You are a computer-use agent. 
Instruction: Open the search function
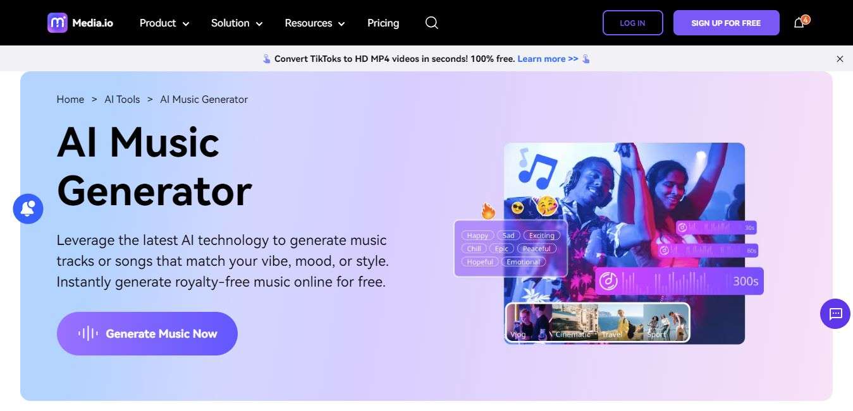pos(431,23)
